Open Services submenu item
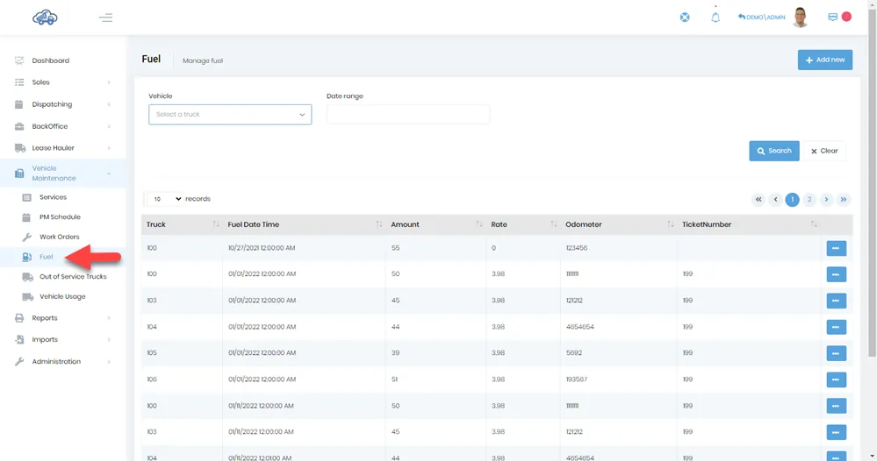Screen dimensions: 877x461 (x=53, y=197)
